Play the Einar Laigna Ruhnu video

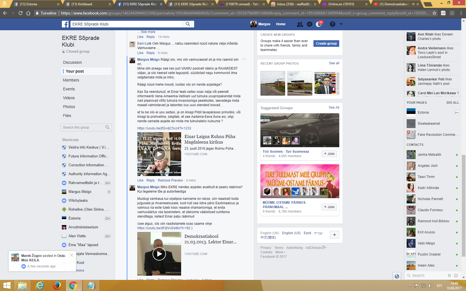coord(159,154)
